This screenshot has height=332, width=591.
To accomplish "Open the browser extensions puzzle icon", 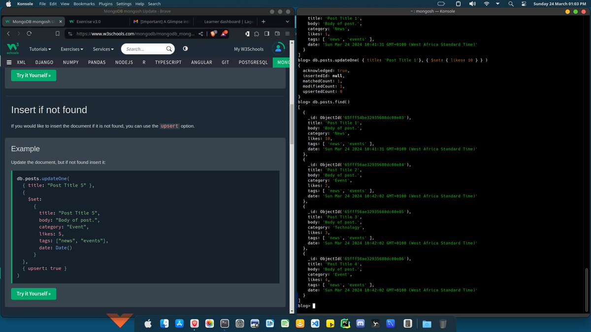I will 257,33.
